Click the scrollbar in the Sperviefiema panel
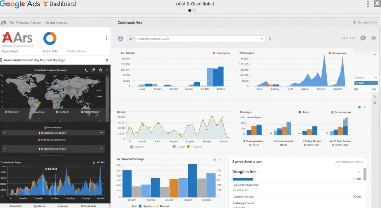381x208 pixels. click(x=365, y=174)
